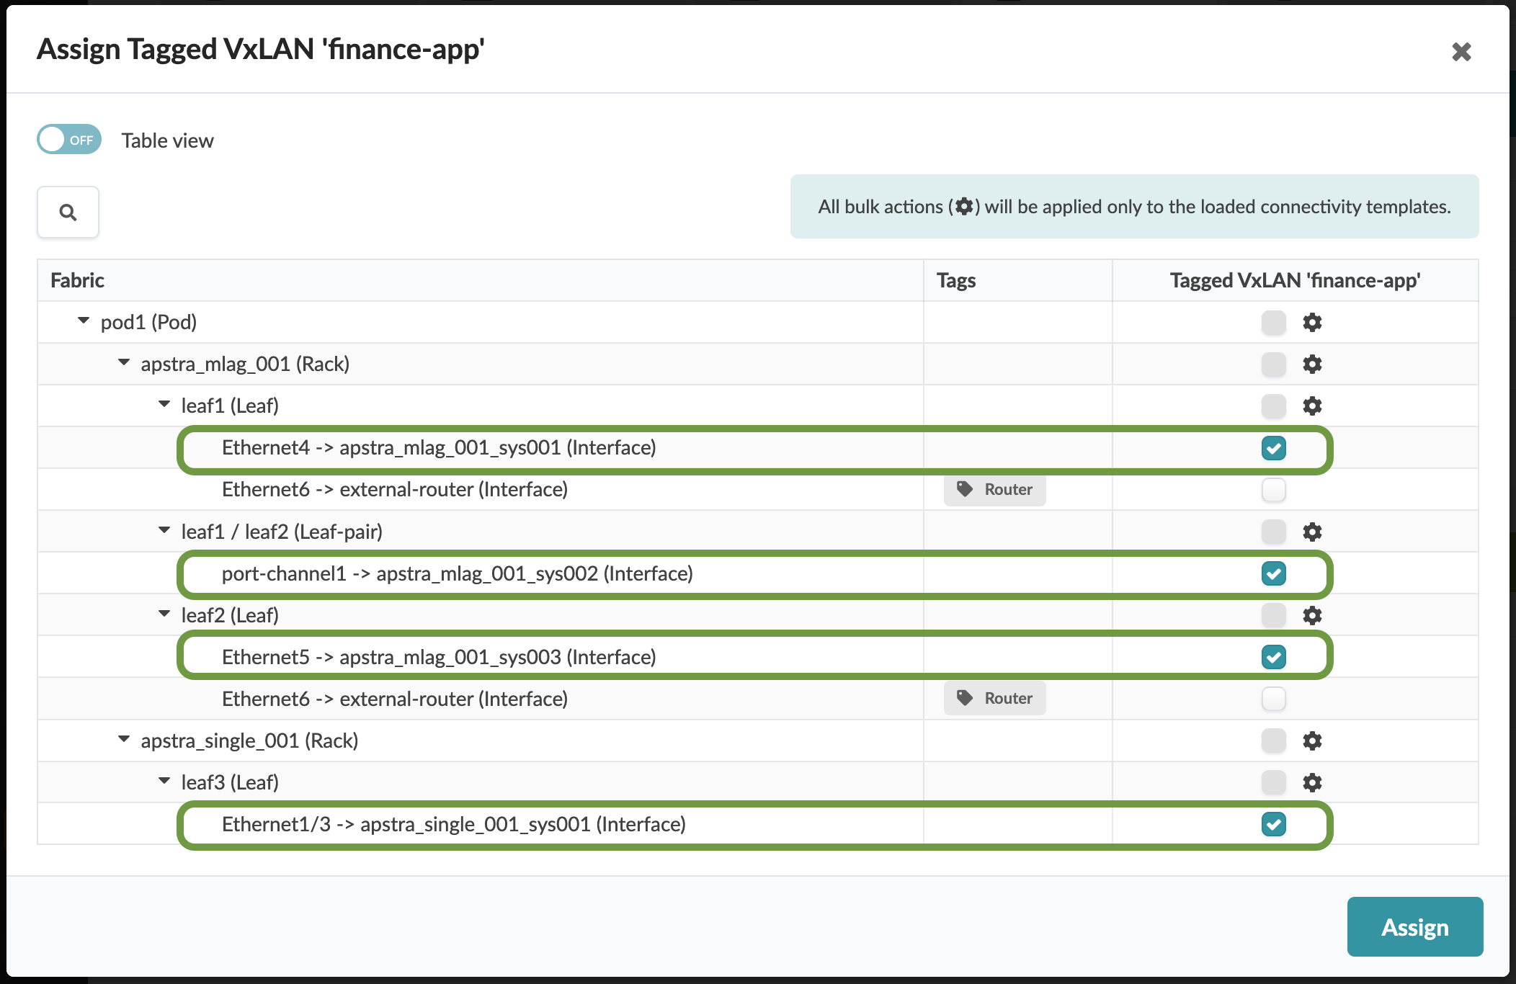Click the search magnifier icon button
Screen dimensions: 1516x984
pyautogui.click(x=68, y=212)
